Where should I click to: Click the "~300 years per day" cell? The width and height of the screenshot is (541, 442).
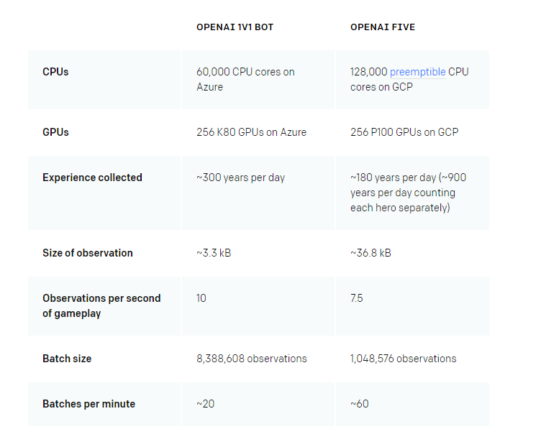[x=240, y=178]
